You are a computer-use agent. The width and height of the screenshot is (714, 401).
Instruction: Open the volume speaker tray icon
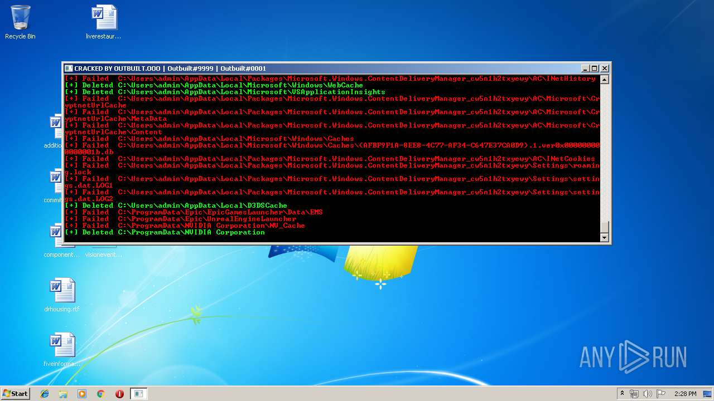648,394
